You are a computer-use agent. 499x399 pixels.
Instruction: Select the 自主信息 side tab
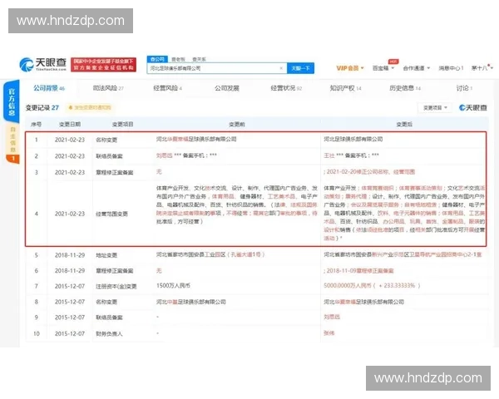(x=12, y=140)
